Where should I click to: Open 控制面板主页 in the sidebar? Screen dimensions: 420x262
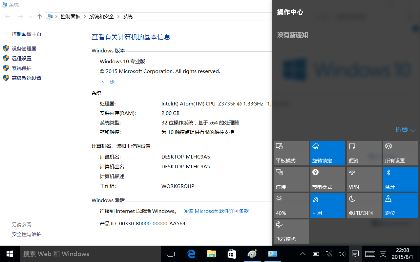(x=27, y=34)
